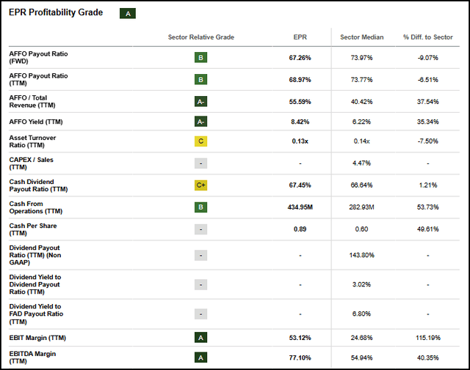Image resolution: width=470 pixels, height=370 pixels.
Task: Open Dividend Payout Ratio (TTM) (Non GAAP) metric
Action: 35,255
